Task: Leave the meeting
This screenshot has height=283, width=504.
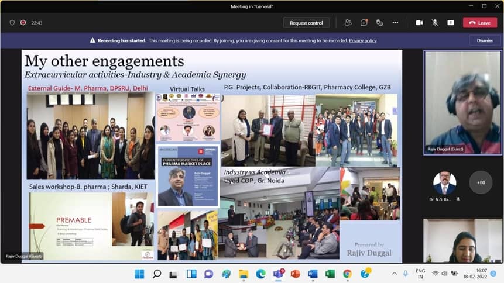Action: (479, 23)
